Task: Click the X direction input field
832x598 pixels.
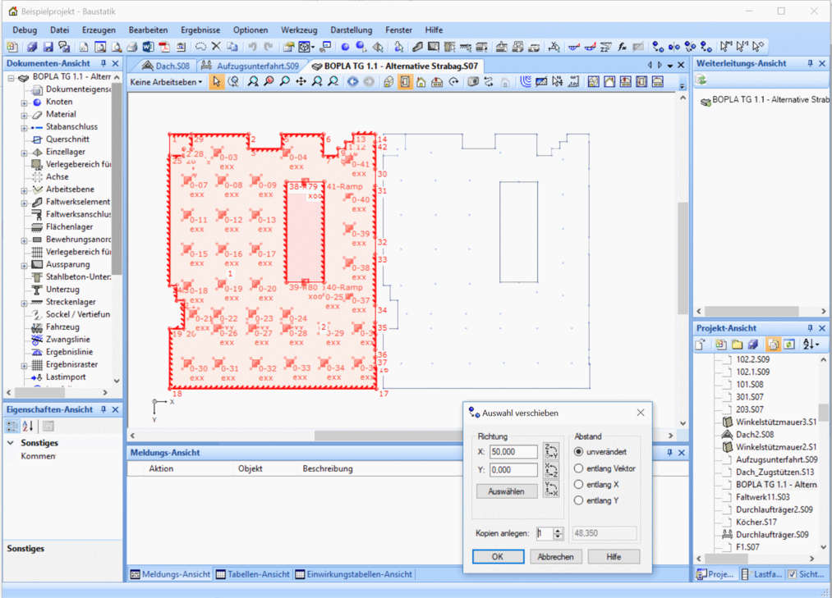Action: [x=513, y=452]
